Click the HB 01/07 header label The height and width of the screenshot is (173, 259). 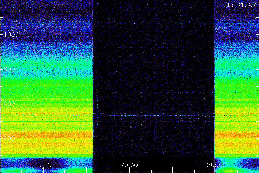(241, 5)
